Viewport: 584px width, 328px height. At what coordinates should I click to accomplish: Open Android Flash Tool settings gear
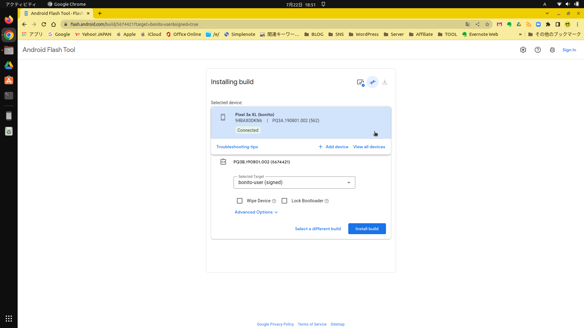[x=523, y=50]
